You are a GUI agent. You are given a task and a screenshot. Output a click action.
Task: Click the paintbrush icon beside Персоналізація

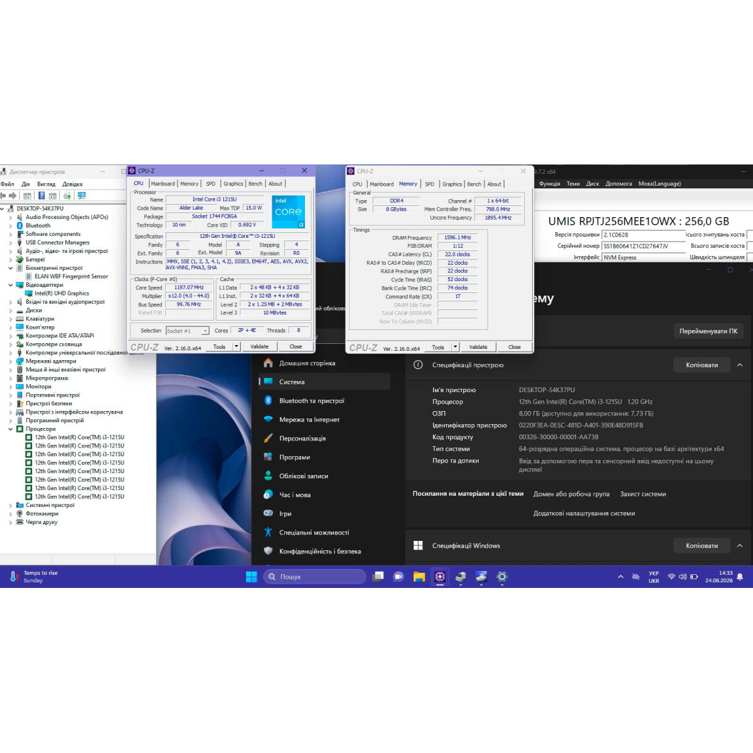click(268, 438)
